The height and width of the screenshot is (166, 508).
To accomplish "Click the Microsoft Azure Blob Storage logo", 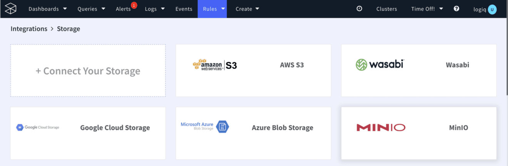I will pyautogui.click(x=205, y=127).
